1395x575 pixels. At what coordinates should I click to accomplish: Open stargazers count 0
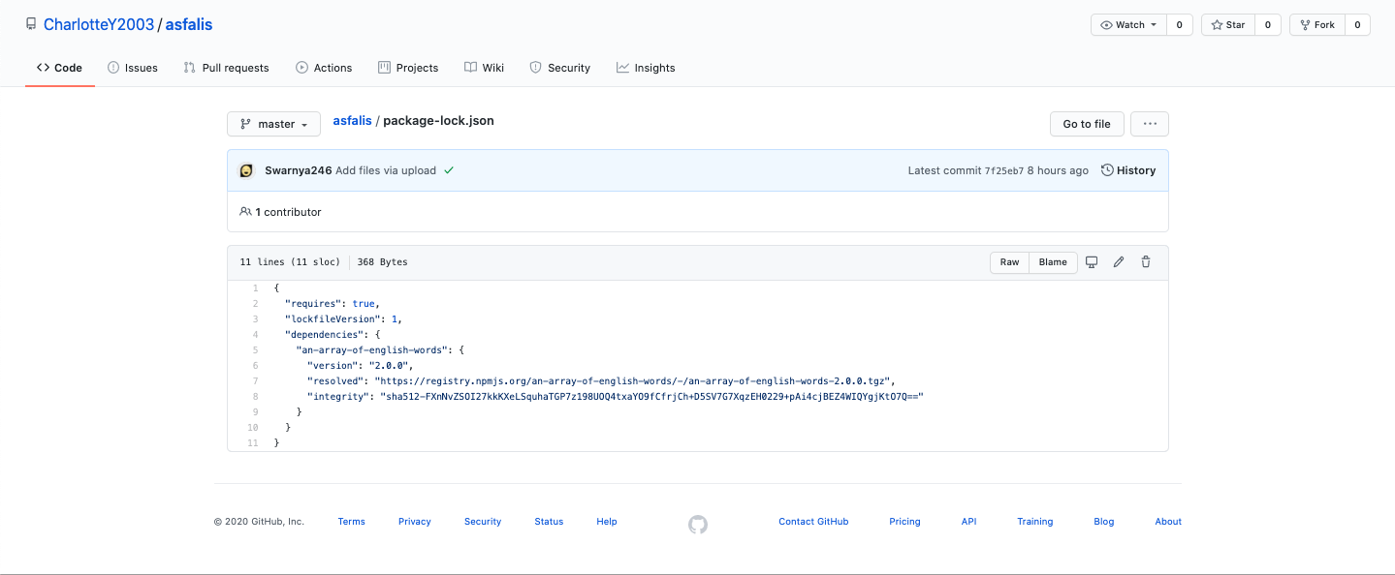[x=1267, y=25]
